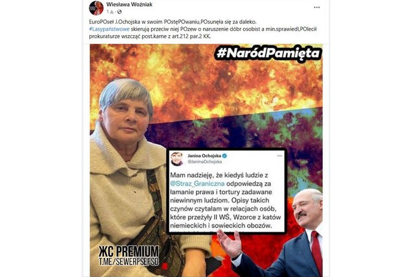415x277 pixels.
Task: Click the #NaródPamięta hashtag banner
Action: point(268,53)
